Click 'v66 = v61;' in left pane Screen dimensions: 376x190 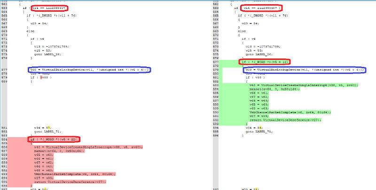coord(44,159)
